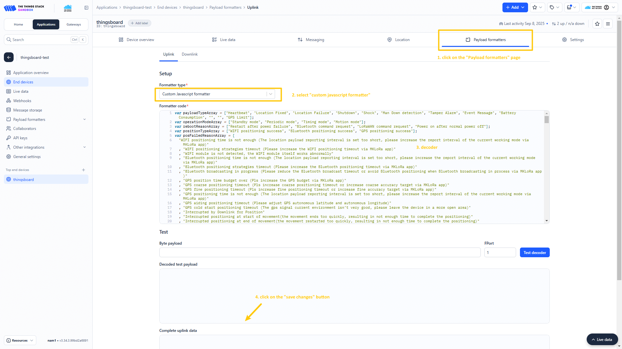The width and height of the screenshot is (622, 349).
Task: Expand Payload formatters in sidebar
Action: pyautogui.click(x=85, y=120)
